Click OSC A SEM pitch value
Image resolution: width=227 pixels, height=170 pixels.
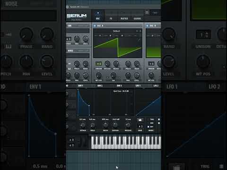[x=110, y=36]
